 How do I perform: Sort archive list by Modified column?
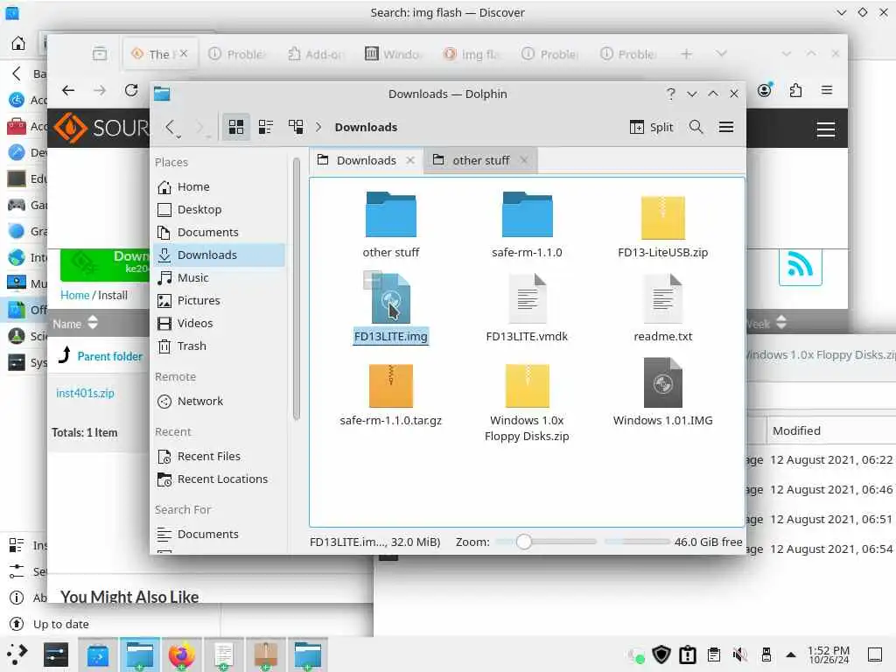pyautogui.click(x=796, y=430)
